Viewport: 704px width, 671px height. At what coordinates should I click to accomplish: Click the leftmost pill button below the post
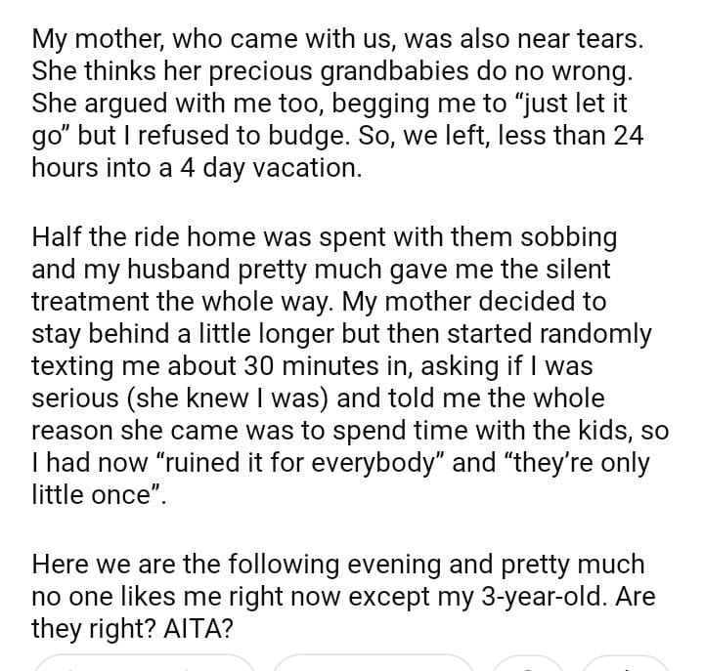pos(145,663)
